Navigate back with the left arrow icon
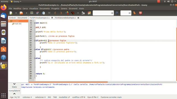The image size is (177, 99). point(55,13)
